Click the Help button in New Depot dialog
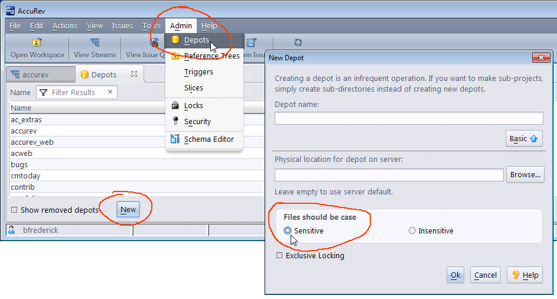Screen dimensions: 557x299 click(x=525, y=275)
